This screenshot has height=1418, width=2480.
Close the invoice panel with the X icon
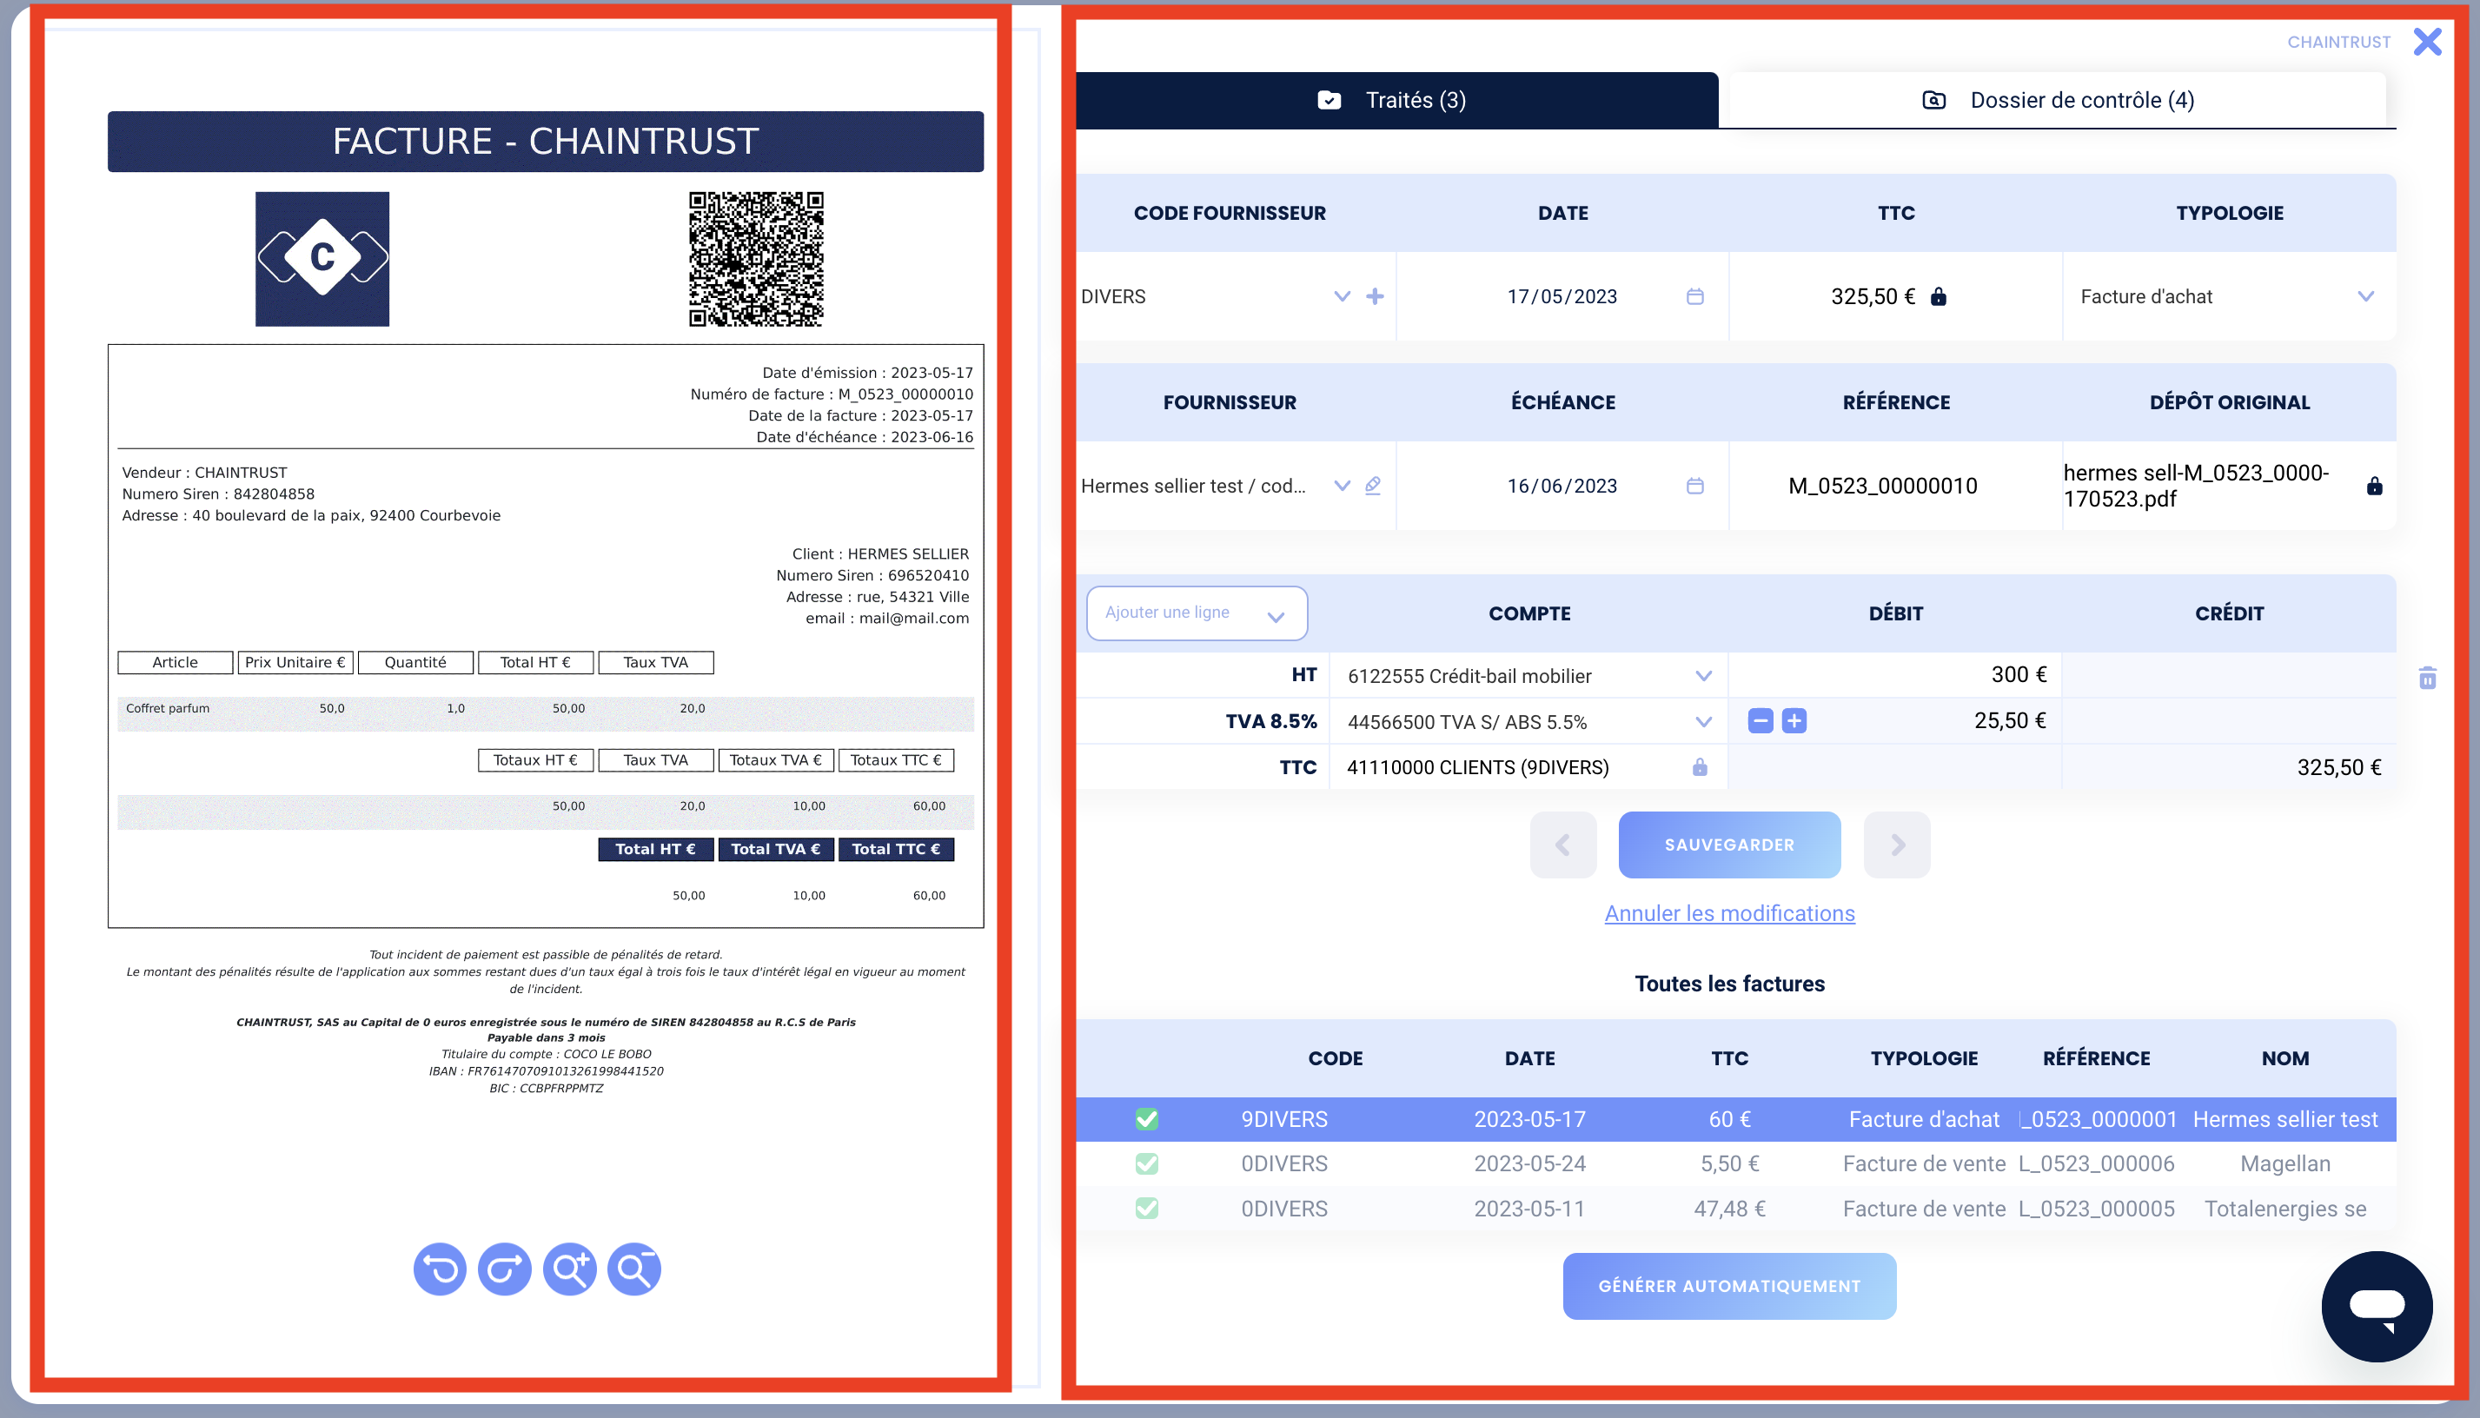[x=2427, y=41]
